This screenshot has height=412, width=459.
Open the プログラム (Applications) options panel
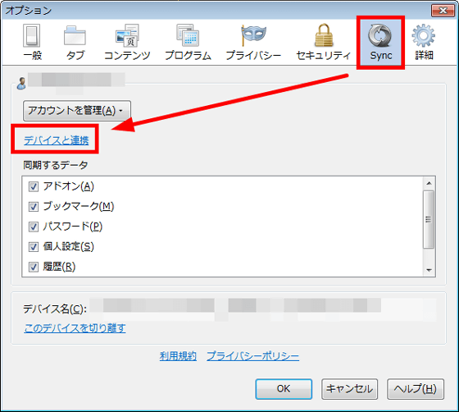(x=188, y=43)
